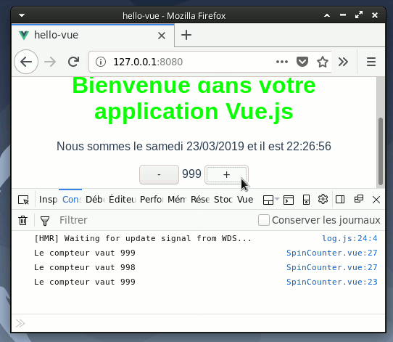Minimize the Firefox window

click(343, 15)
